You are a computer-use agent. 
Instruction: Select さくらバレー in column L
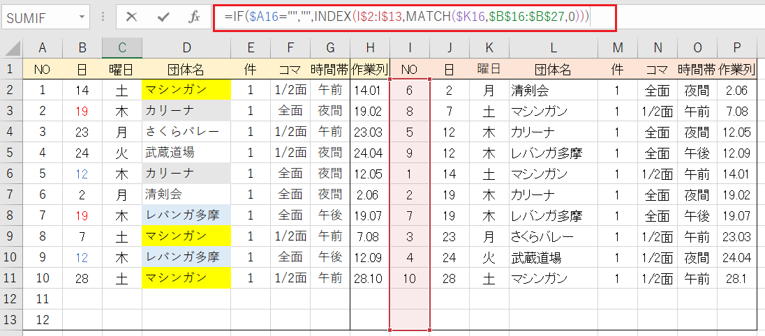tap(554, 236)
